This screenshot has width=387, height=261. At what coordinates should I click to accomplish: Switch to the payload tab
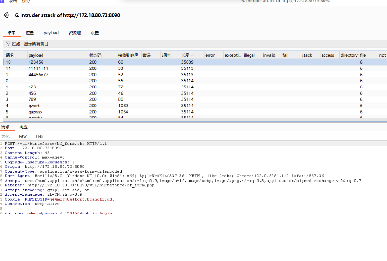click(x=51, y=33)
